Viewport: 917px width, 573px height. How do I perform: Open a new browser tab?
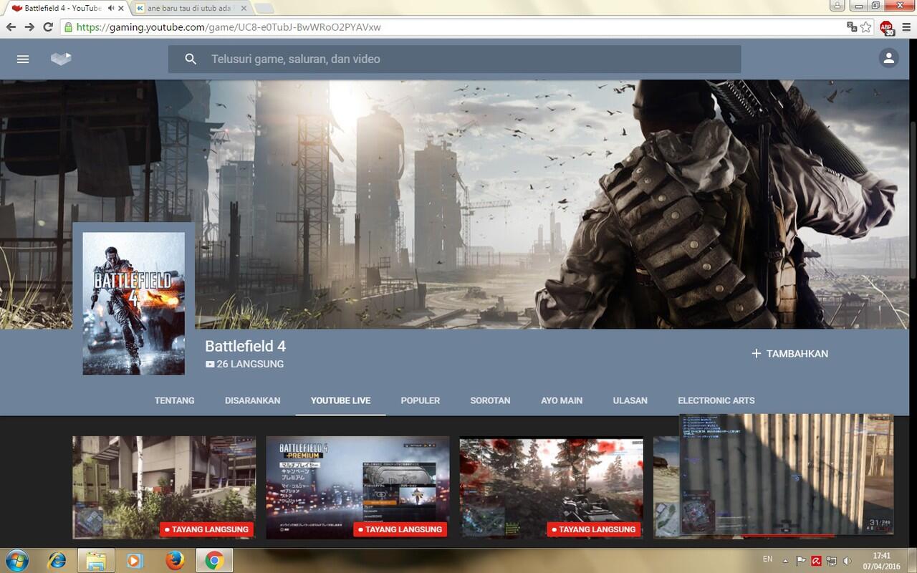pos(264,9)
